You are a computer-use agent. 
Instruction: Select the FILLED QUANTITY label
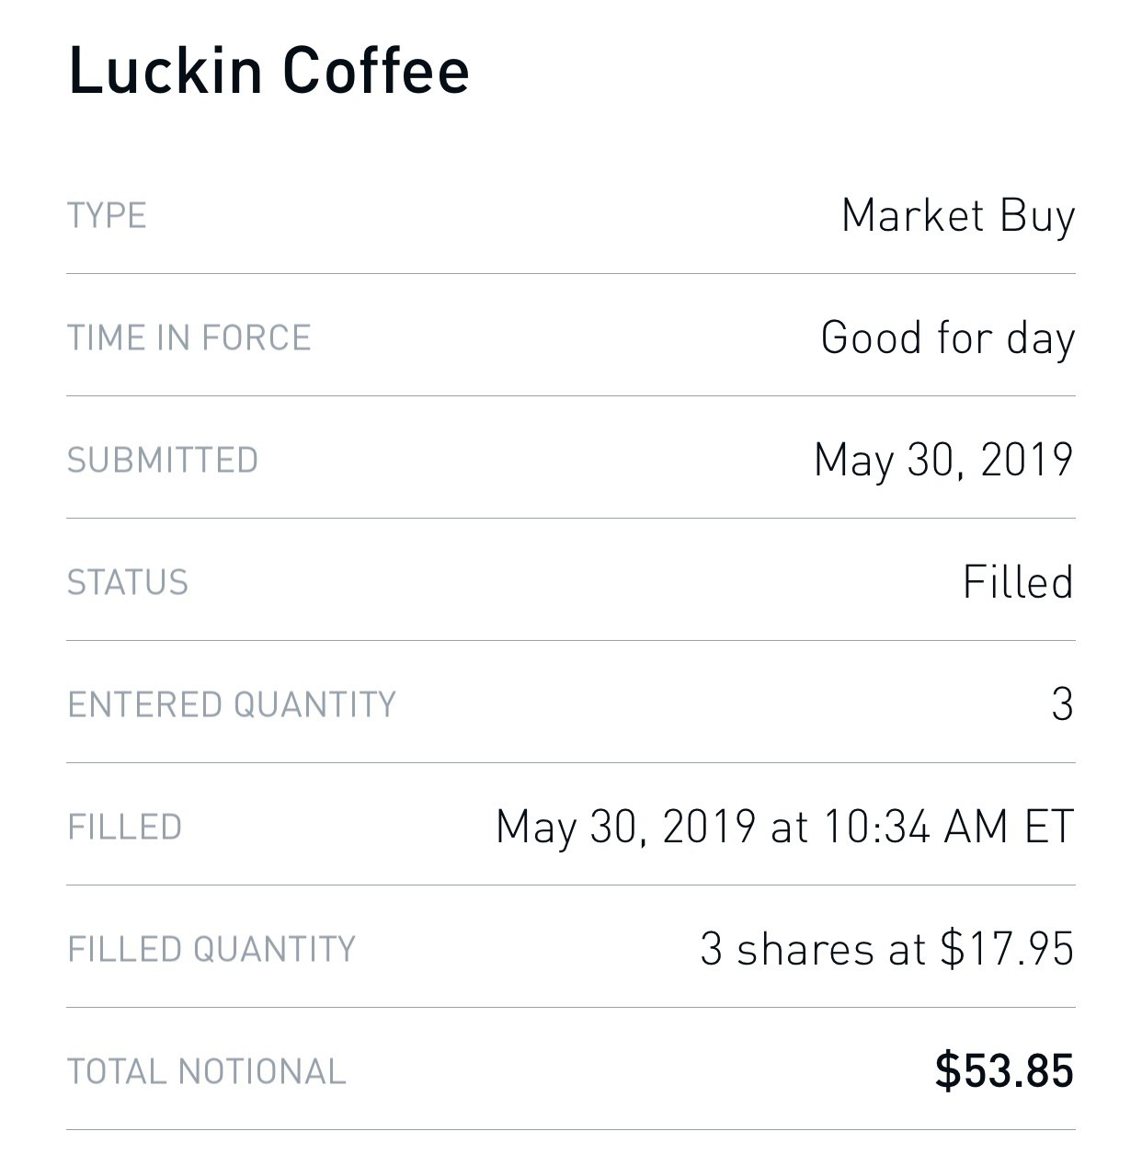point(211,949)
